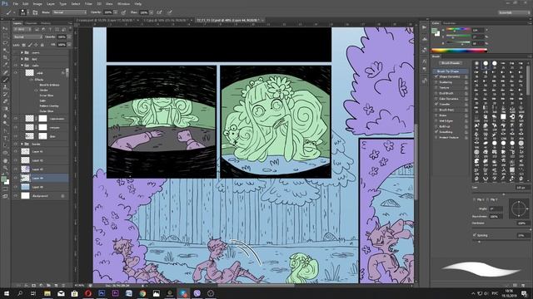Image resolution: width=533 pixels, height=299 pixels.
Task: Toggle the Brush panel from options bar
Action: pos(35,12)
